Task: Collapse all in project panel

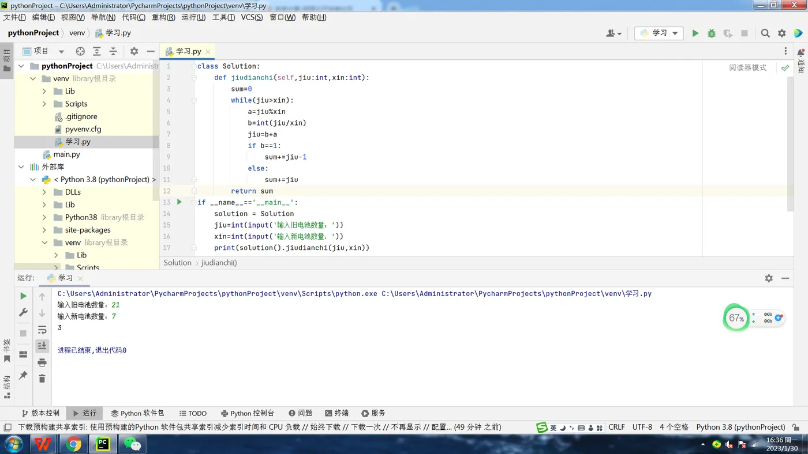Action: (x=113, y=51)
